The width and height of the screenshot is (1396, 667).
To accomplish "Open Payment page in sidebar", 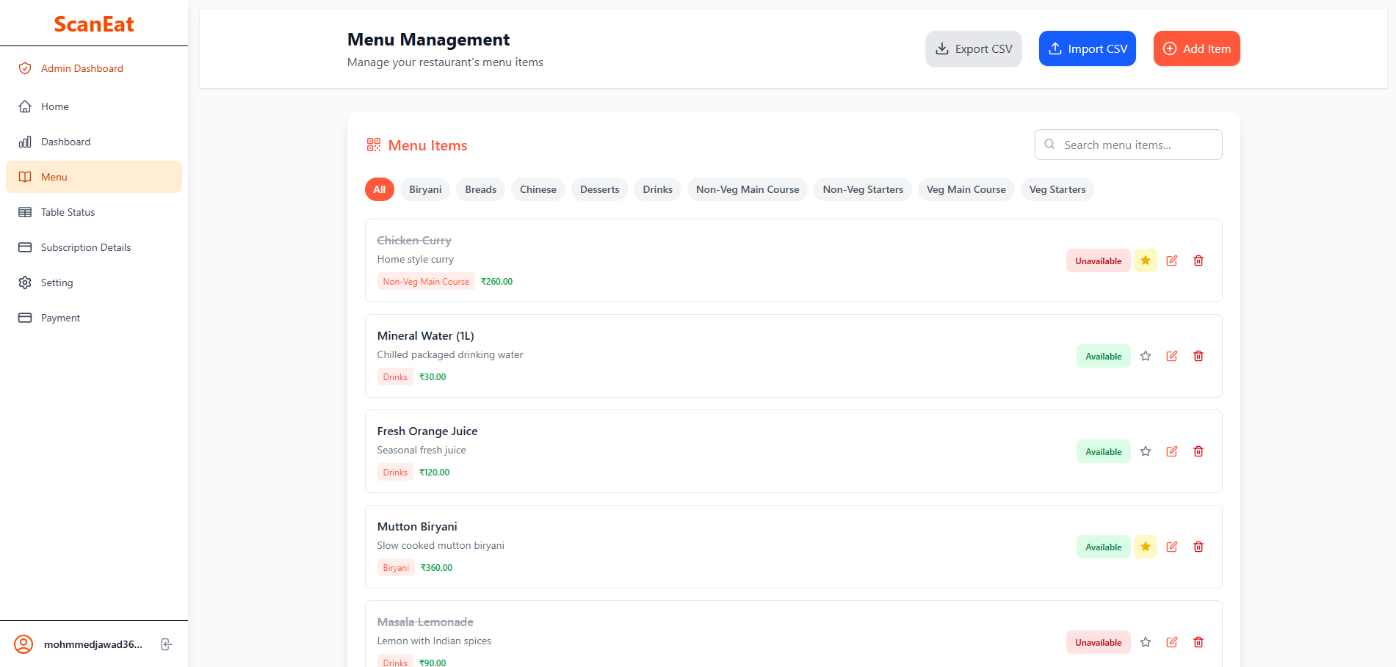I will tap(94, 318).
